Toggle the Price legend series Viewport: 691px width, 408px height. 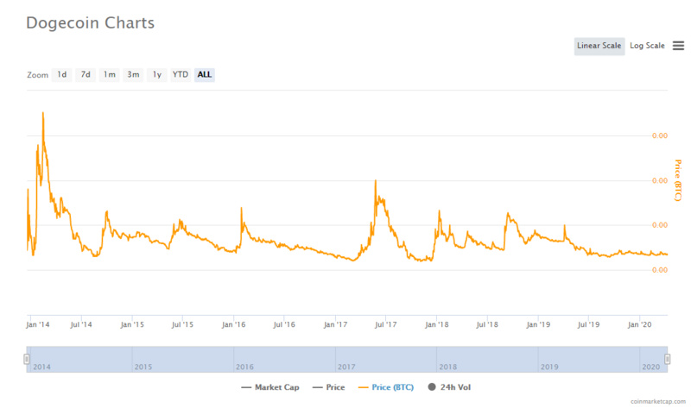(329, 387)
